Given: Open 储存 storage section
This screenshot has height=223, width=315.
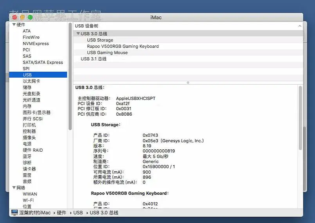Looking at the screenshot, I should [x=27, y=87].
